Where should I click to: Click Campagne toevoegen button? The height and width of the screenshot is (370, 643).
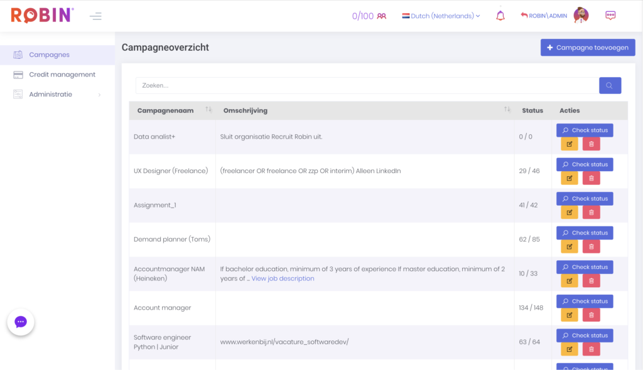point(588,47)
